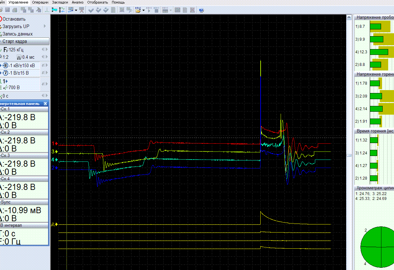Click the red circle Остановить icon

click(x=1, y=19)
